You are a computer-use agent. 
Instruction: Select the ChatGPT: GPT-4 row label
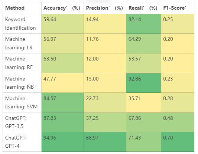coord(22,142)
